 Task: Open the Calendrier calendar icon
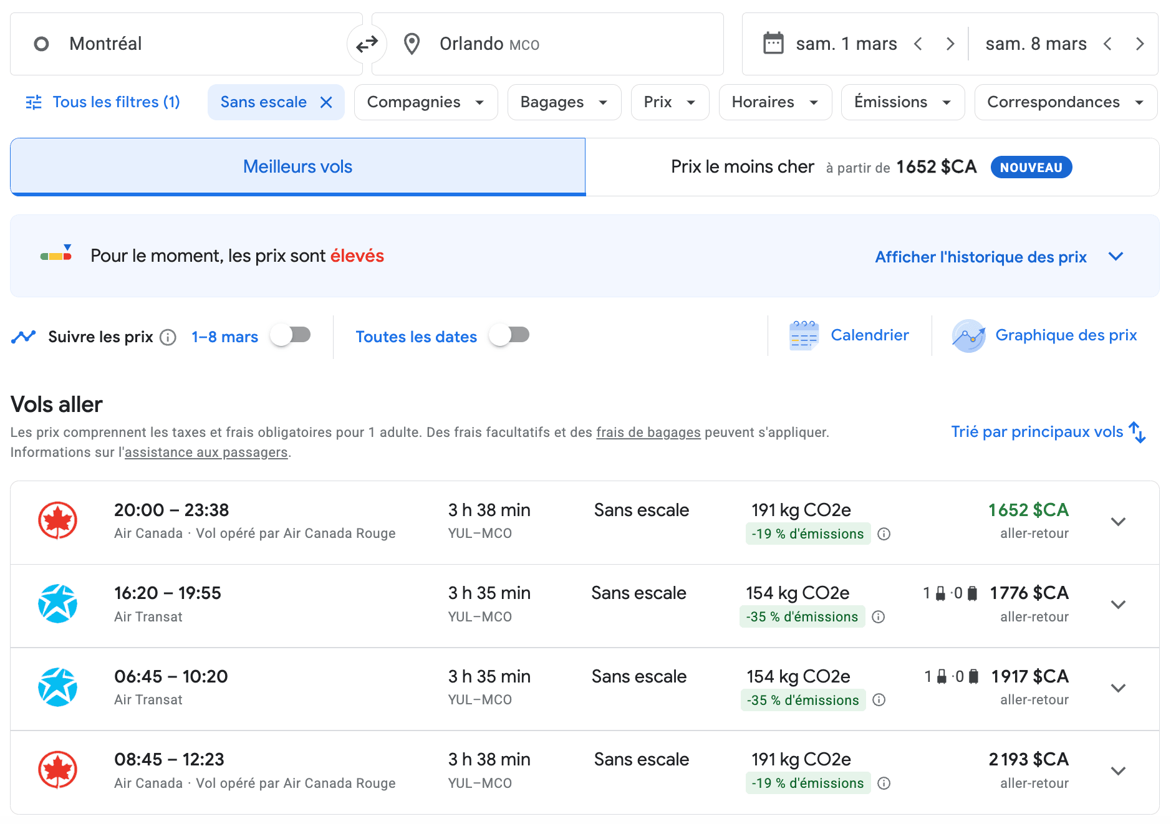804,335
